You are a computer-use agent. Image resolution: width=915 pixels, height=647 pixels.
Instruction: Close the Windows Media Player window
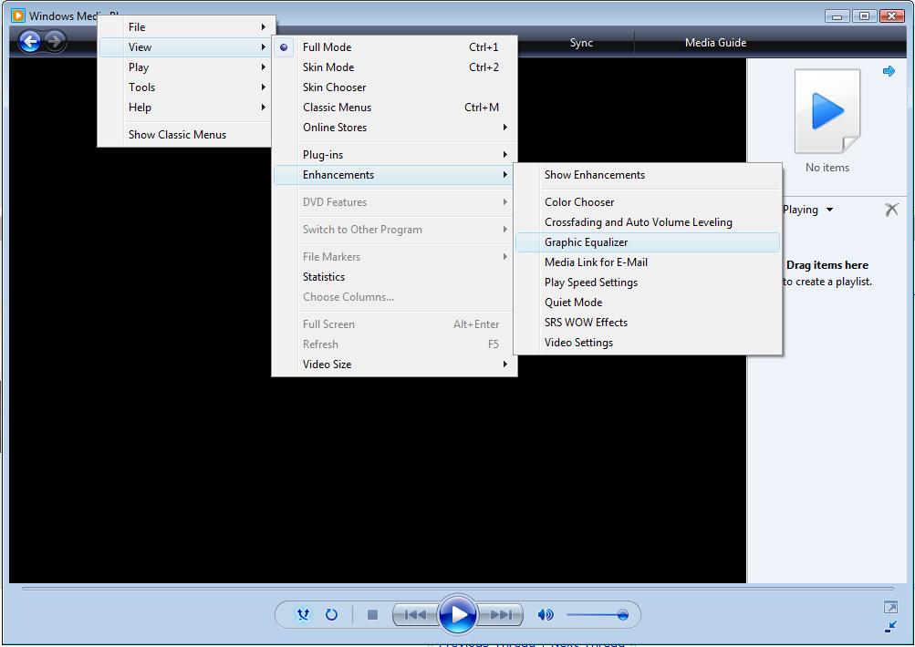[891, 15]
